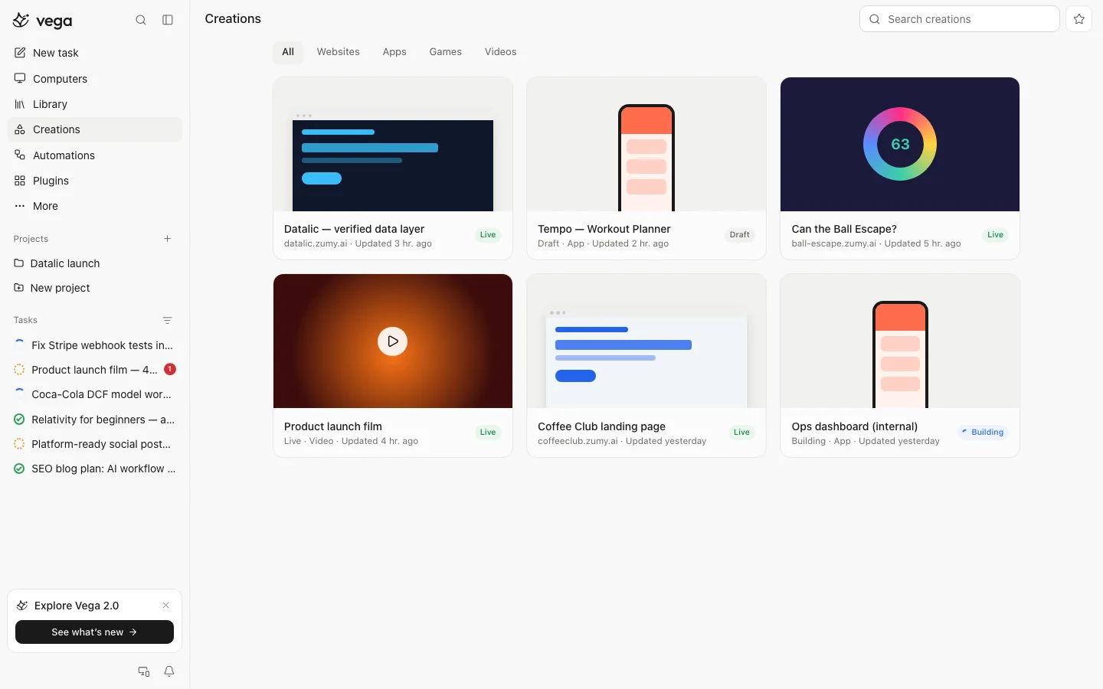This screenshot has width=1103, height=689.
Task: Open Datalic verified data layer thumbnail
Action: point(393,144)
